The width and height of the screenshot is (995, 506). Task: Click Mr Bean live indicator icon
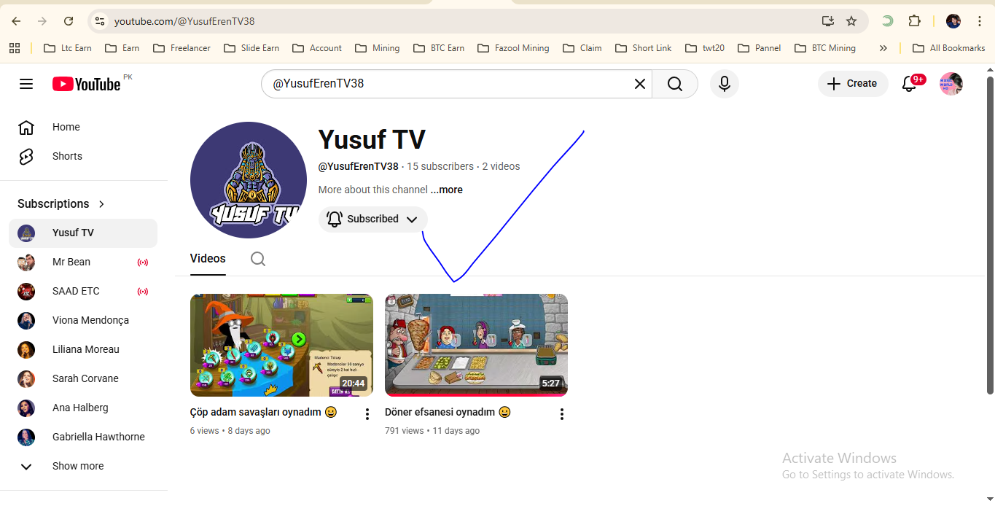pyautogui.click(x=143, y=262)
